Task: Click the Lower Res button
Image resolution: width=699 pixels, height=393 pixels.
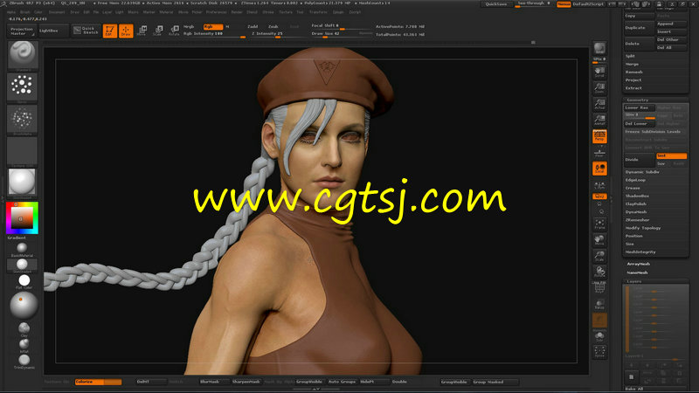Action: point(639,107)
